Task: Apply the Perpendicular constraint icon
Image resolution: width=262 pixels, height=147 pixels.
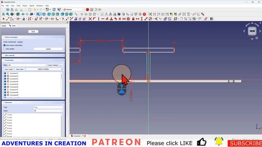Action: point(111,19)
